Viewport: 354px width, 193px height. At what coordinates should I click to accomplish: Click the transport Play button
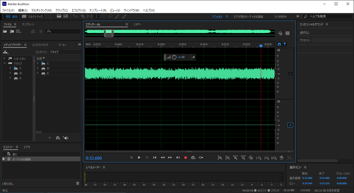click(x=139, y=158)
